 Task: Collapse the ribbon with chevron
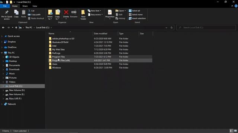point(232,6)
